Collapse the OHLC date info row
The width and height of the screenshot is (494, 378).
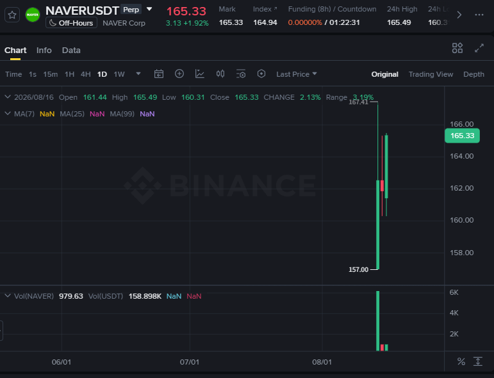(x=8, y=97)
